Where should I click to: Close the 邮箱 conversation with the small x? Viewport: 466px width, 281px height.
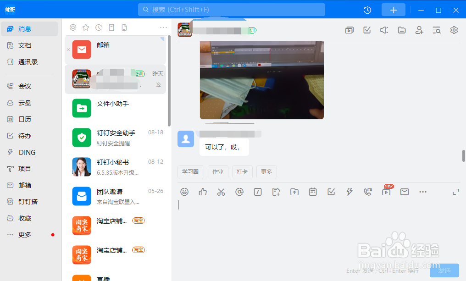(68, 50)
